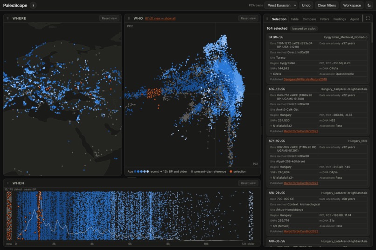Viewport: 376px width, 250px height.
Task: Open the Workspace menu button
Action: click(x=352, y=5)
